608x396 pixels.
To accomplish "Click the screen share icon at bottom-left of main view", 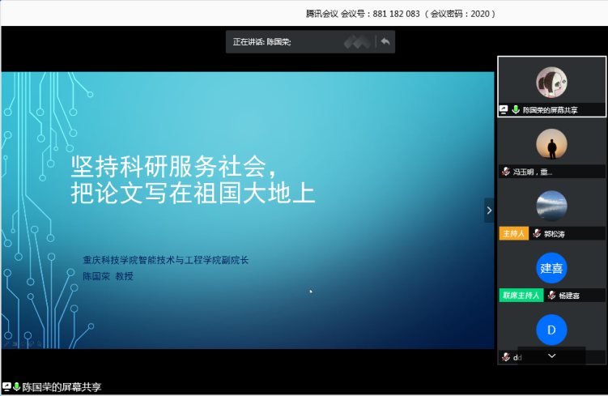I will point(6,387).
